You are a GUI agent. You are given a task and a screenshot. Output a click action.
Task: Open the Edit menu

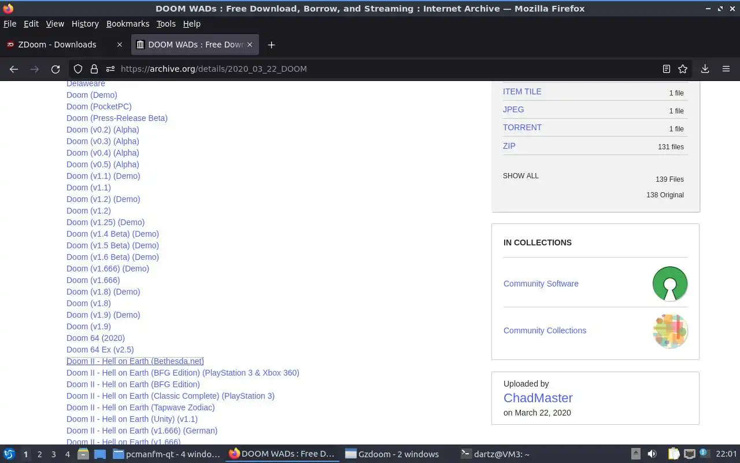[x=31, y=24]
